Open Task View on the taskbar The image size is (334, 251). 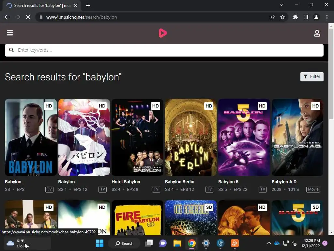tap(149, 243)
